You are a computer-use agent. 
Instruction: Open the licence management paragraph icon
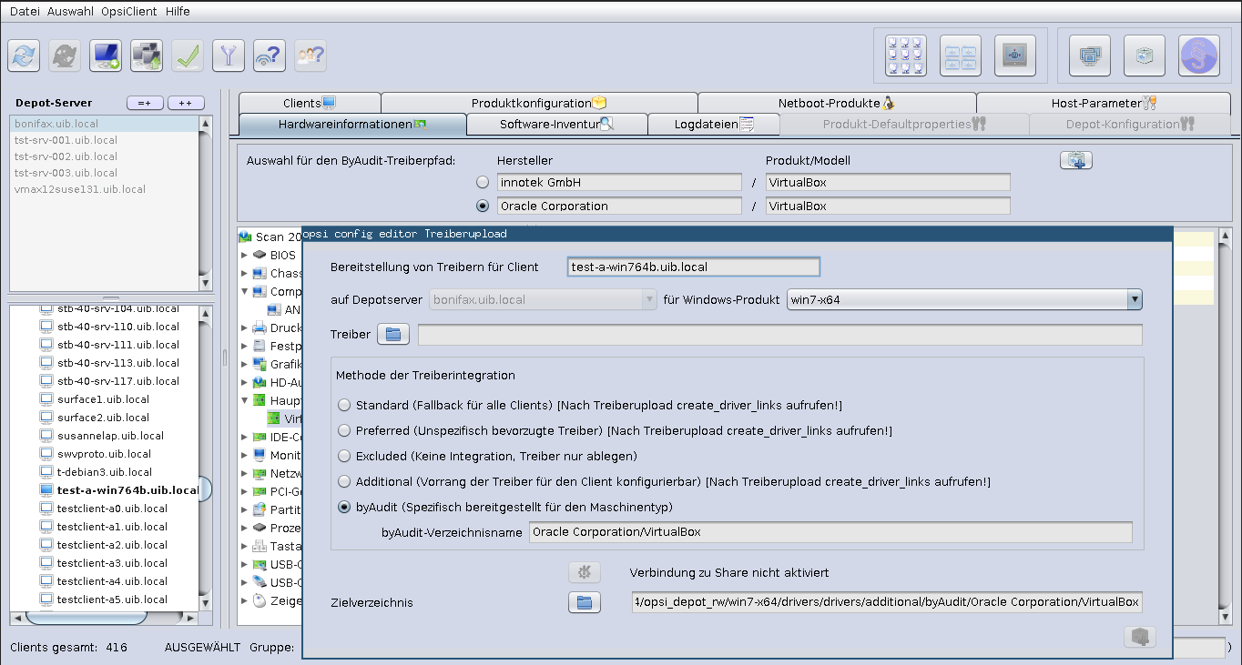(1199, 55)
